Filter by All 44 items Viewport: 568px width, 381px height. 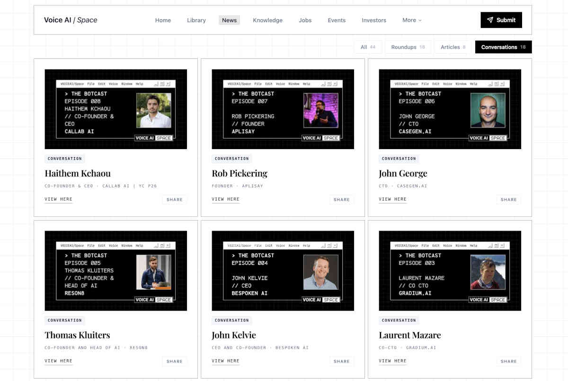pos(368,47)
